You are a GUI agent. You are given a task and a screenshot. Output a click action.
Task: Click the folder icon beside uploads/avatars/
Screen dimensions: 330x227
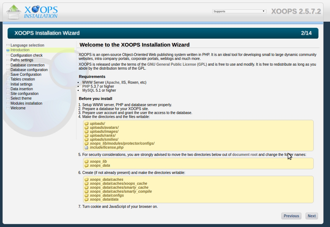pos(86,128)
